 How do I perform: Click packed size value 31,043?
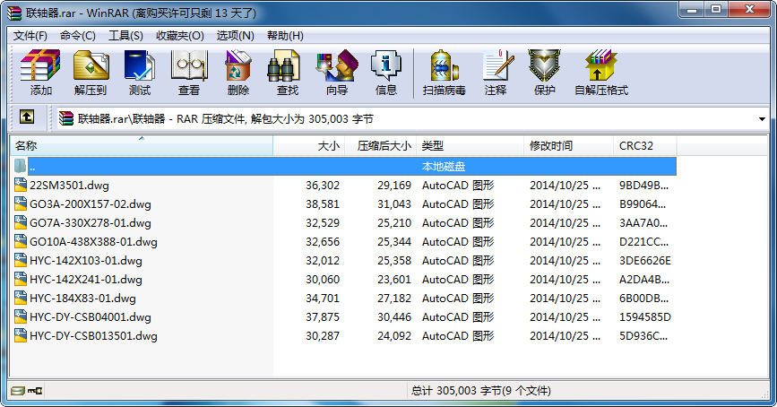394,204
